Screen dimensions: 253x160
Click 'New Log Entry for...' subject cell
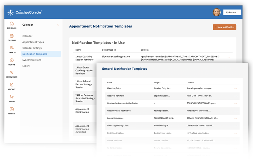162,88
